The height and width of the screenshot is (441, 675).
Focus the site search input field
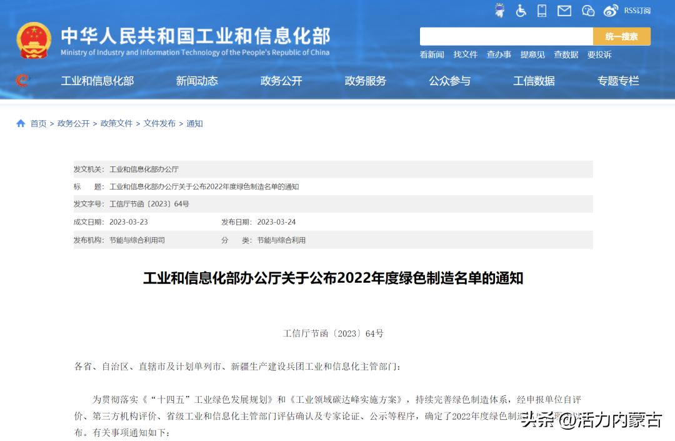(x=506, y=36)
